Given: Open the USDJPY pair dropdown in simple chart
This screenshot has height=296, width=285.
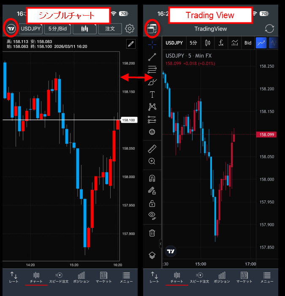Looking at the screenshot, I should coord(31,29).
